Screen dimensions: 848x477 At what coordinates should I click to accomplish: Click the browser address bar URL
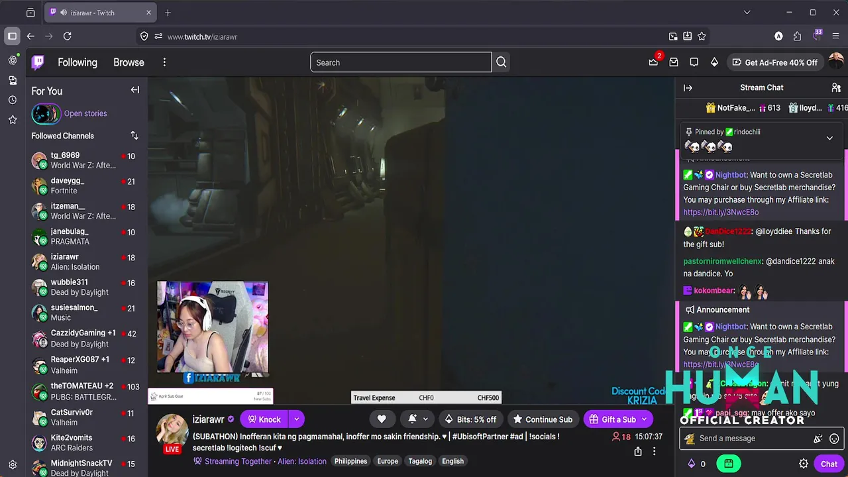202,36
